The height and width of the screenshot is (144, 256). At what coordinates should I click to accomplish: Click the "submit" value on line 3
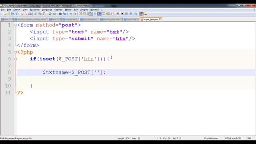point(81,38)
